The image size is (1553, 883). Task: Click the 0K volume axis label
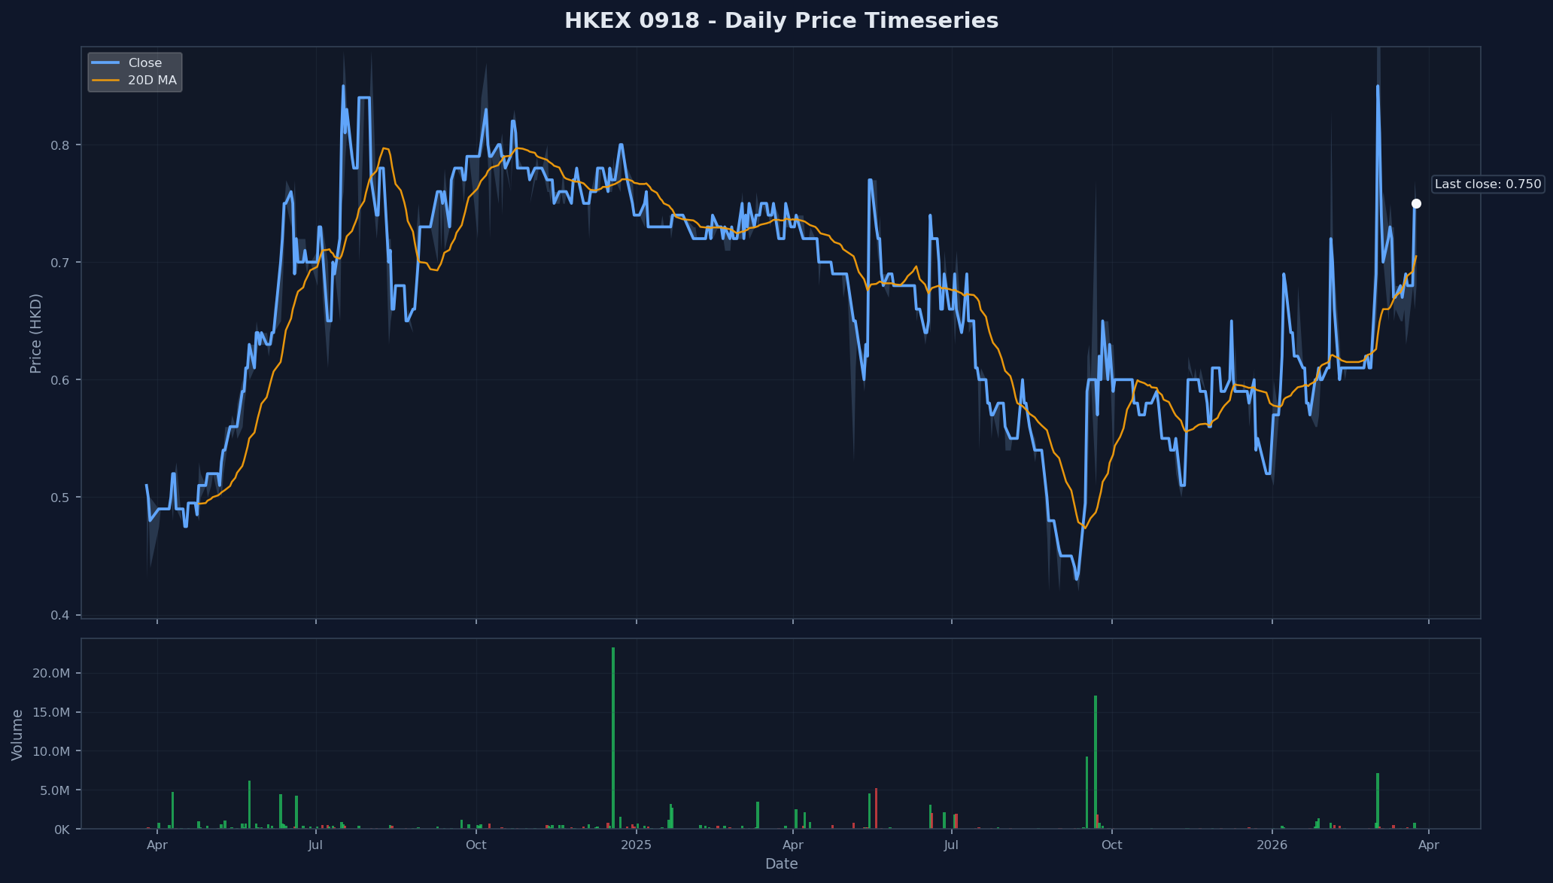tap(62, 830)
